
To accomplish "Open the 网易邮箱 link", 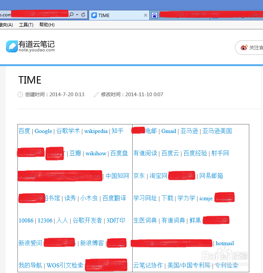I will click(211, 176).
